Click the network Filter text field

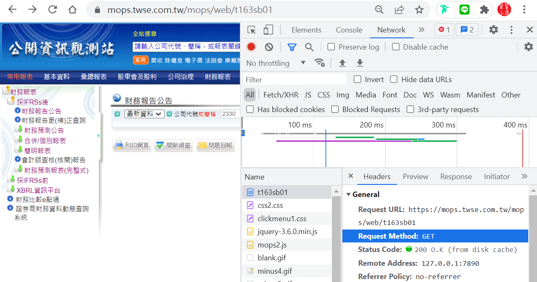[295, 80]
